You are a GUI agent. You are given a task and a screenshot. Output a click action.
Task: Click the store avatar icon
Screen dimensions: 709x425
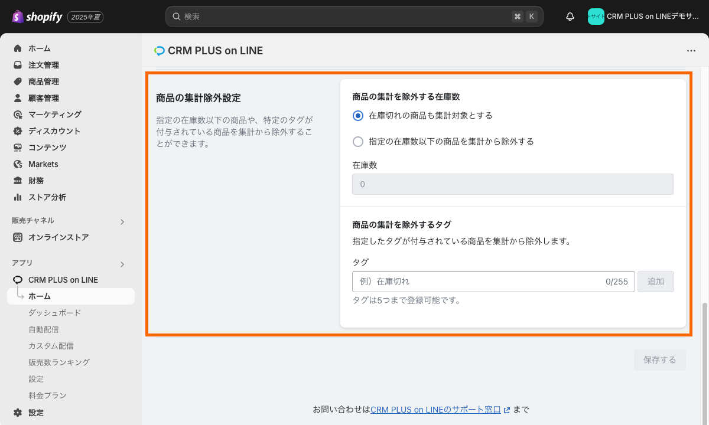coord(596,17)
